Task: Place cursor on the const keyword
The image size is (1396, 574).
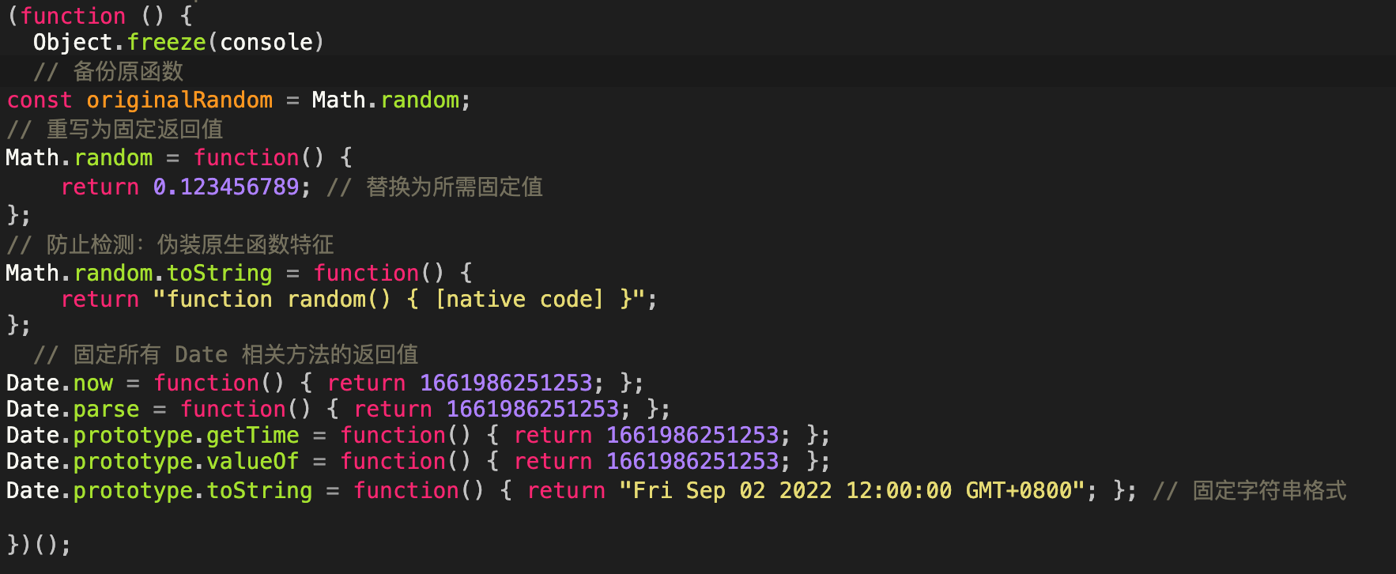Action: click(x=40, y=100)
